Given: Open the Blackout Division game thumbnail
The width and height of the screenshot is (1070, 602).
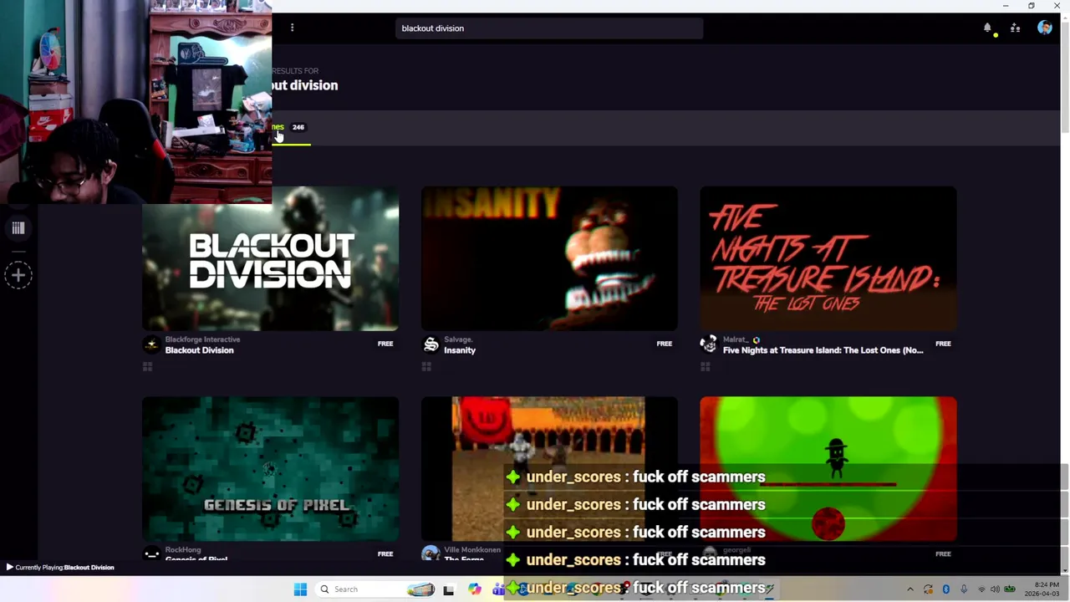Looking at the screenshot, I should tap(270, 258).
